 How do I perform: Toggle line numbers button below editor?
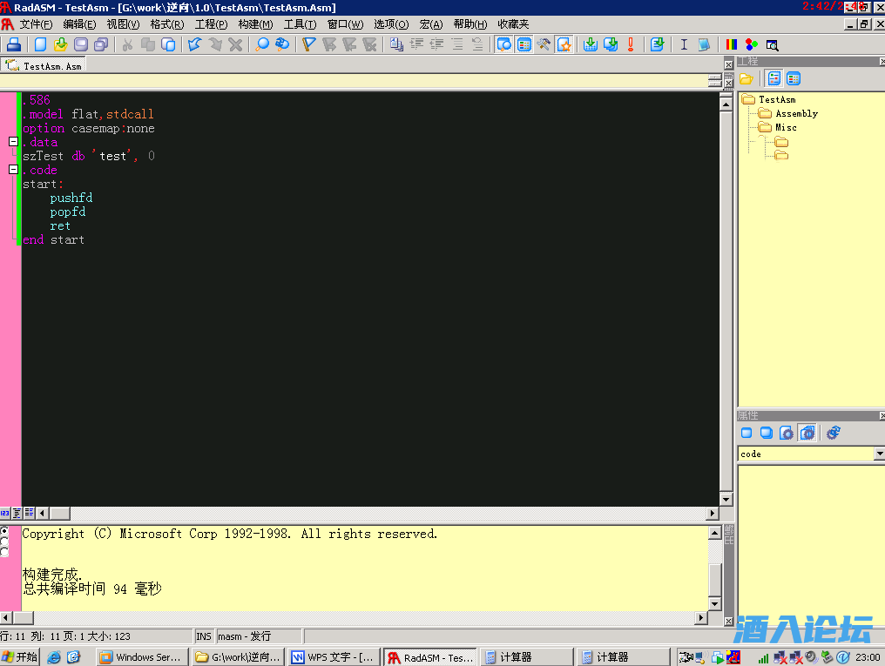coord(5,514)
